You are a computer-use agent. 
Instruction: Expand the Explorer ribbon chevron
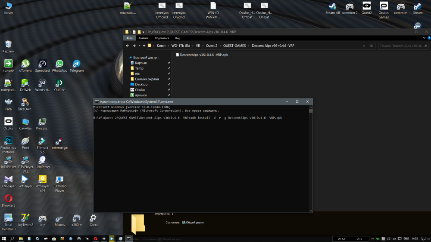pyautogui.click(x=424, y=38)
